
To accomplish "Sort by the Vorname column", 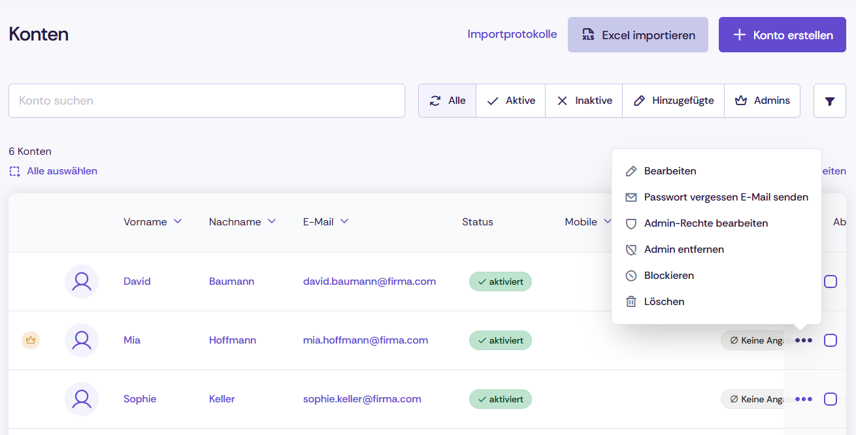I will pos(152,222).
